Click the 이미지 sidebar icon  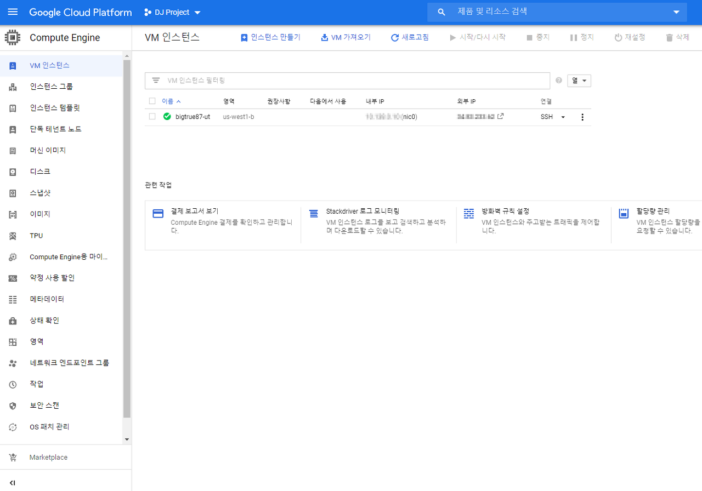[13, 215]
